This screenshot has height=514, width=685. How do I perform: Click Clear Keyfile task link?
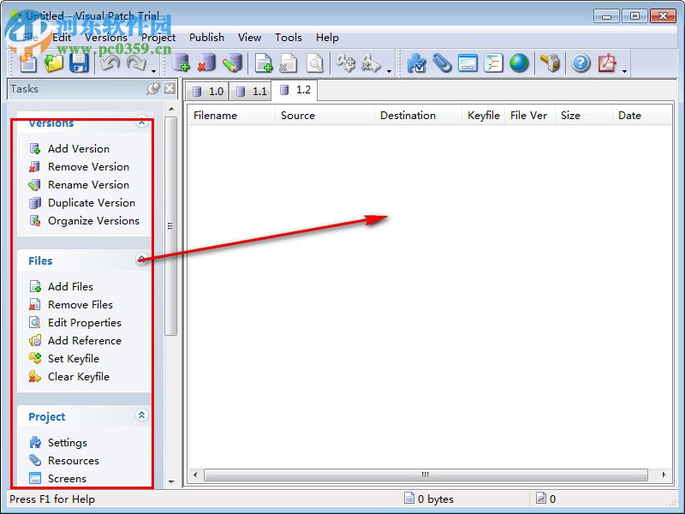79,377
